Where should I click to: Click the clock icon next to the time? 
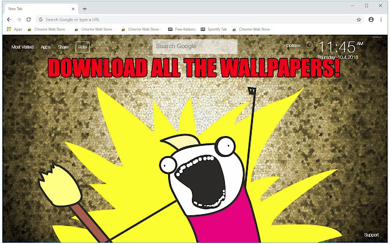click(309, 45)
